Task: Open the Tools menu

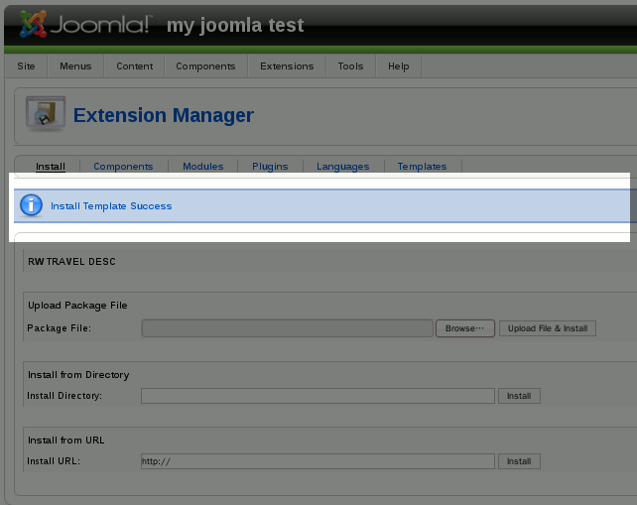Action: pos(350,66)
